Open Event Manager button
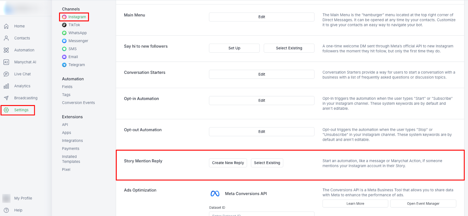The width and height of the screenshot is (468, 216). (423, 204)
